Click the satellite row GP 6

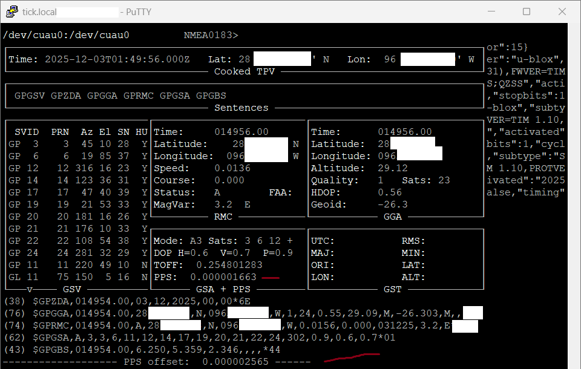tap(78, 156)
